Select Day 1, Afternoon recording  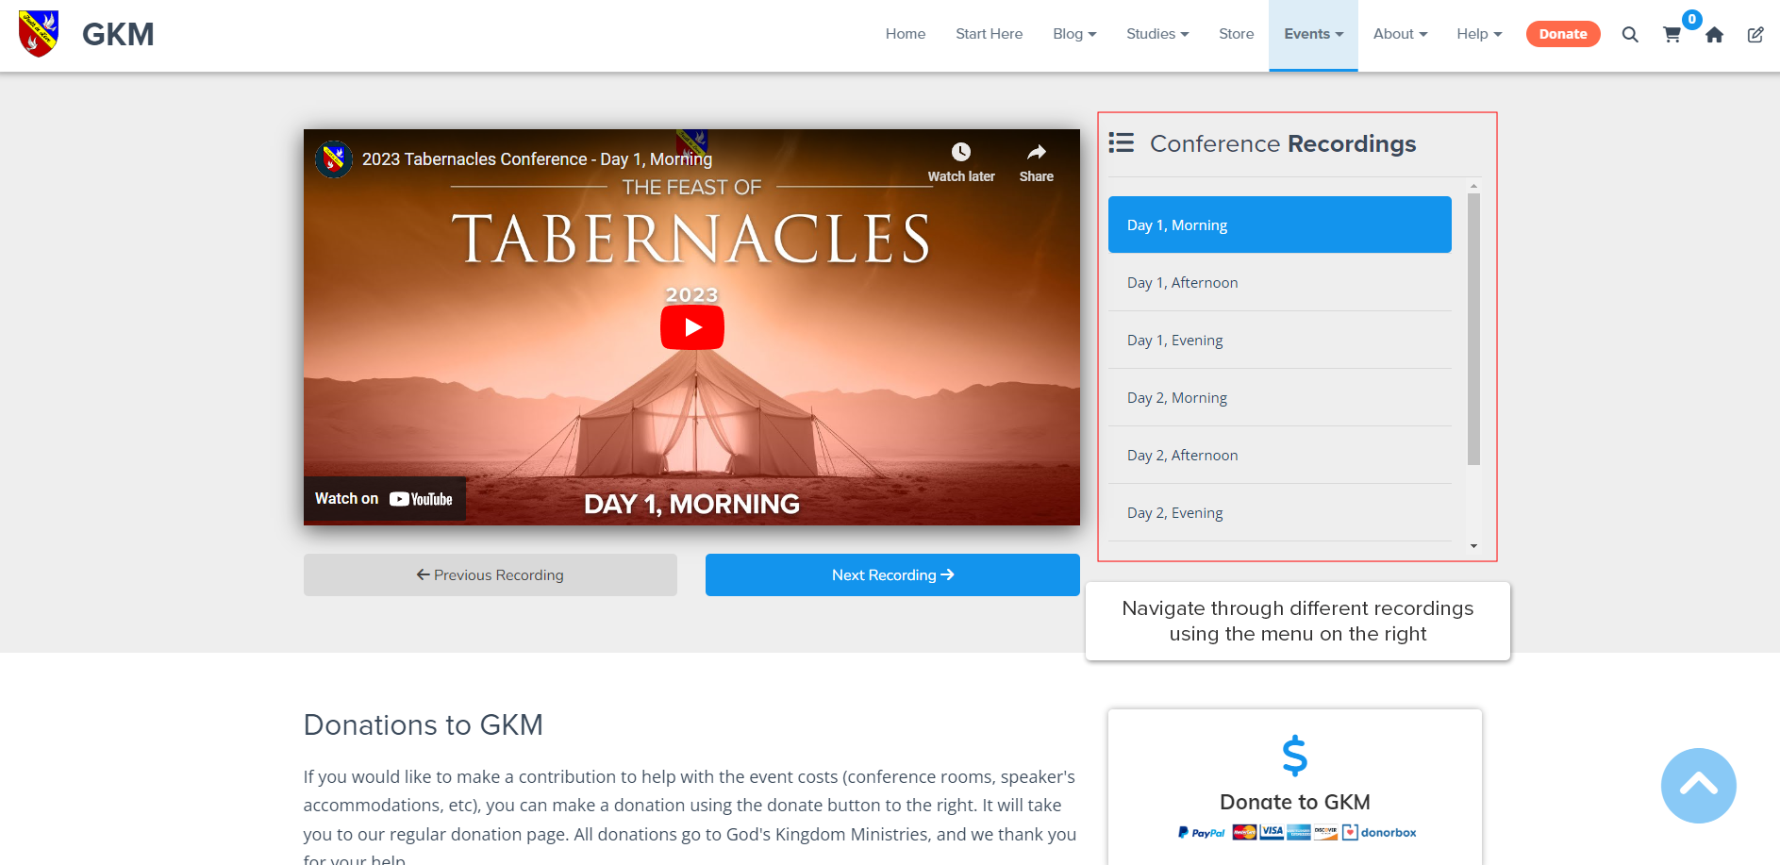[1279, 282]
